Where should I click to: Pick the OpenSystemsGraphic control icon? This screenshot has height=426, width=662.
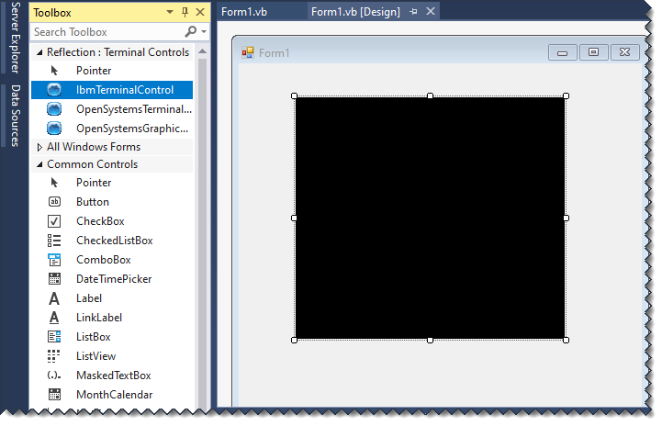[54, 129]
